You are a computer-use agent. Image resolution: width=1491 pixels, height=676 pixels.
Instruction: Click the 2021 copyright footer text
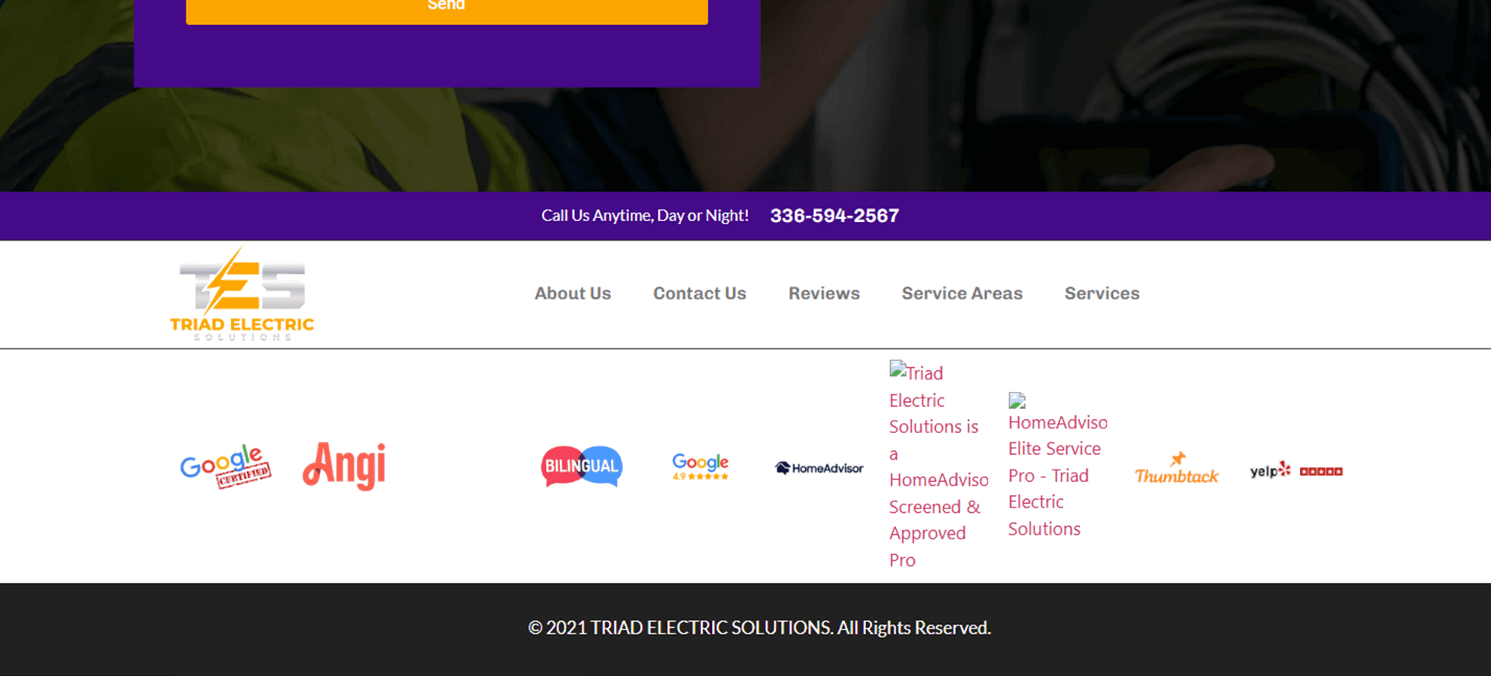(x=759, y=628)
